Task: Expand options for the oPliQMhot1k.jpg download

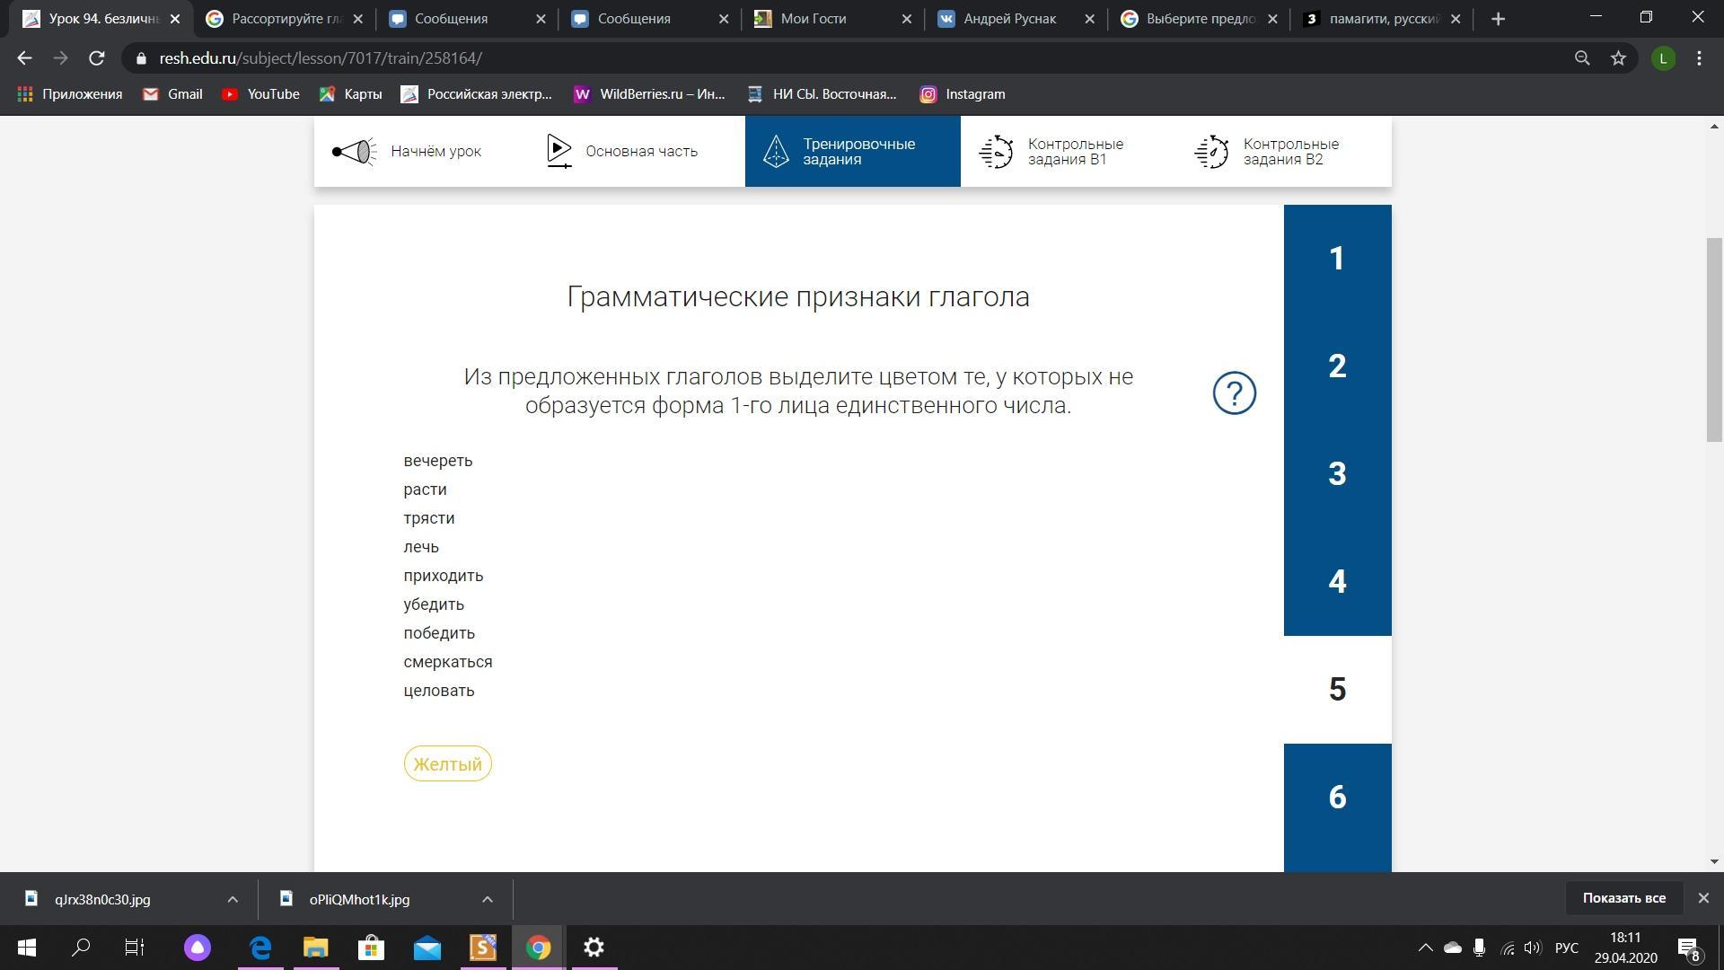Action: pyautogui.click(x=487, y=899)
